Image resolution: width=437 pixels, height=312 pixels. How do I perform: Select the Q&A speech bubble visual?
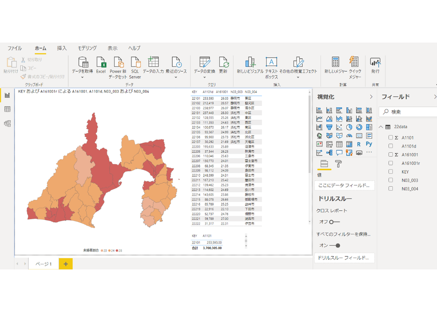tap(339, 152)
